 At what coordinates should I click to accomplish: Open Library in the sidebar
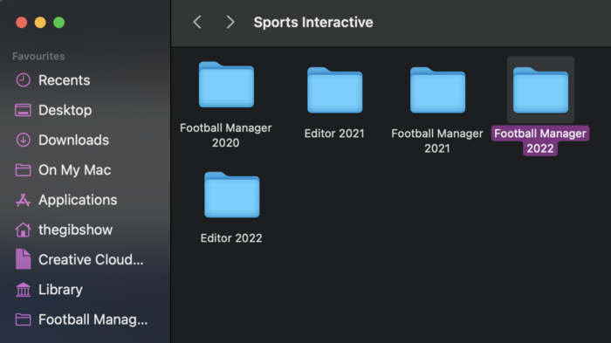[x=60, y=290]
